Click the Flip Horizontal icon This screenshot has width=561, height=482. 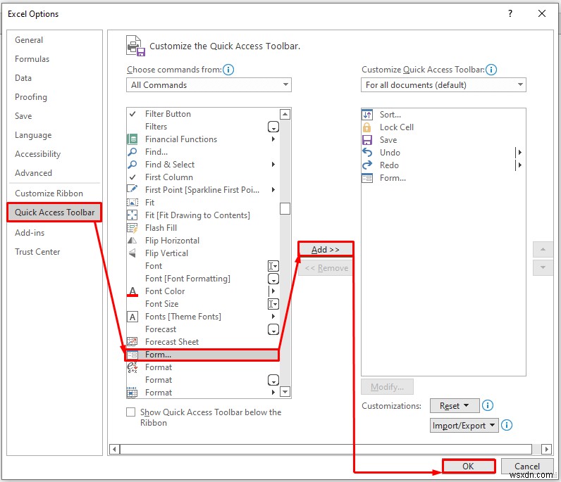pyautogui.click(x=132, y=241)
